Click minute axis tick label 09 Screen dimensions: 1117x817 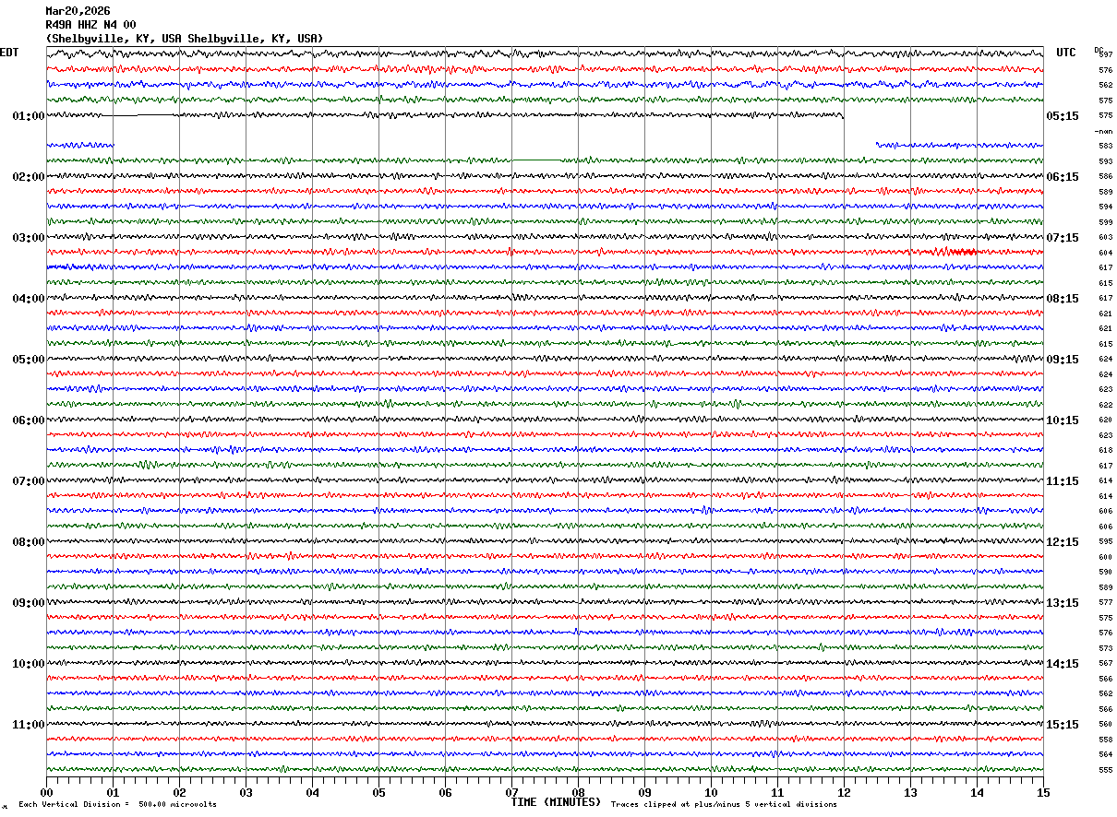(x=644, y=792)
